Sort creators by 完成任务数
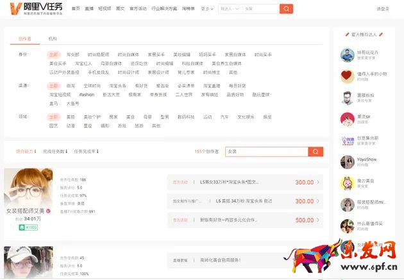This screenshot has height=280, width=404. (x=55, y=151)
